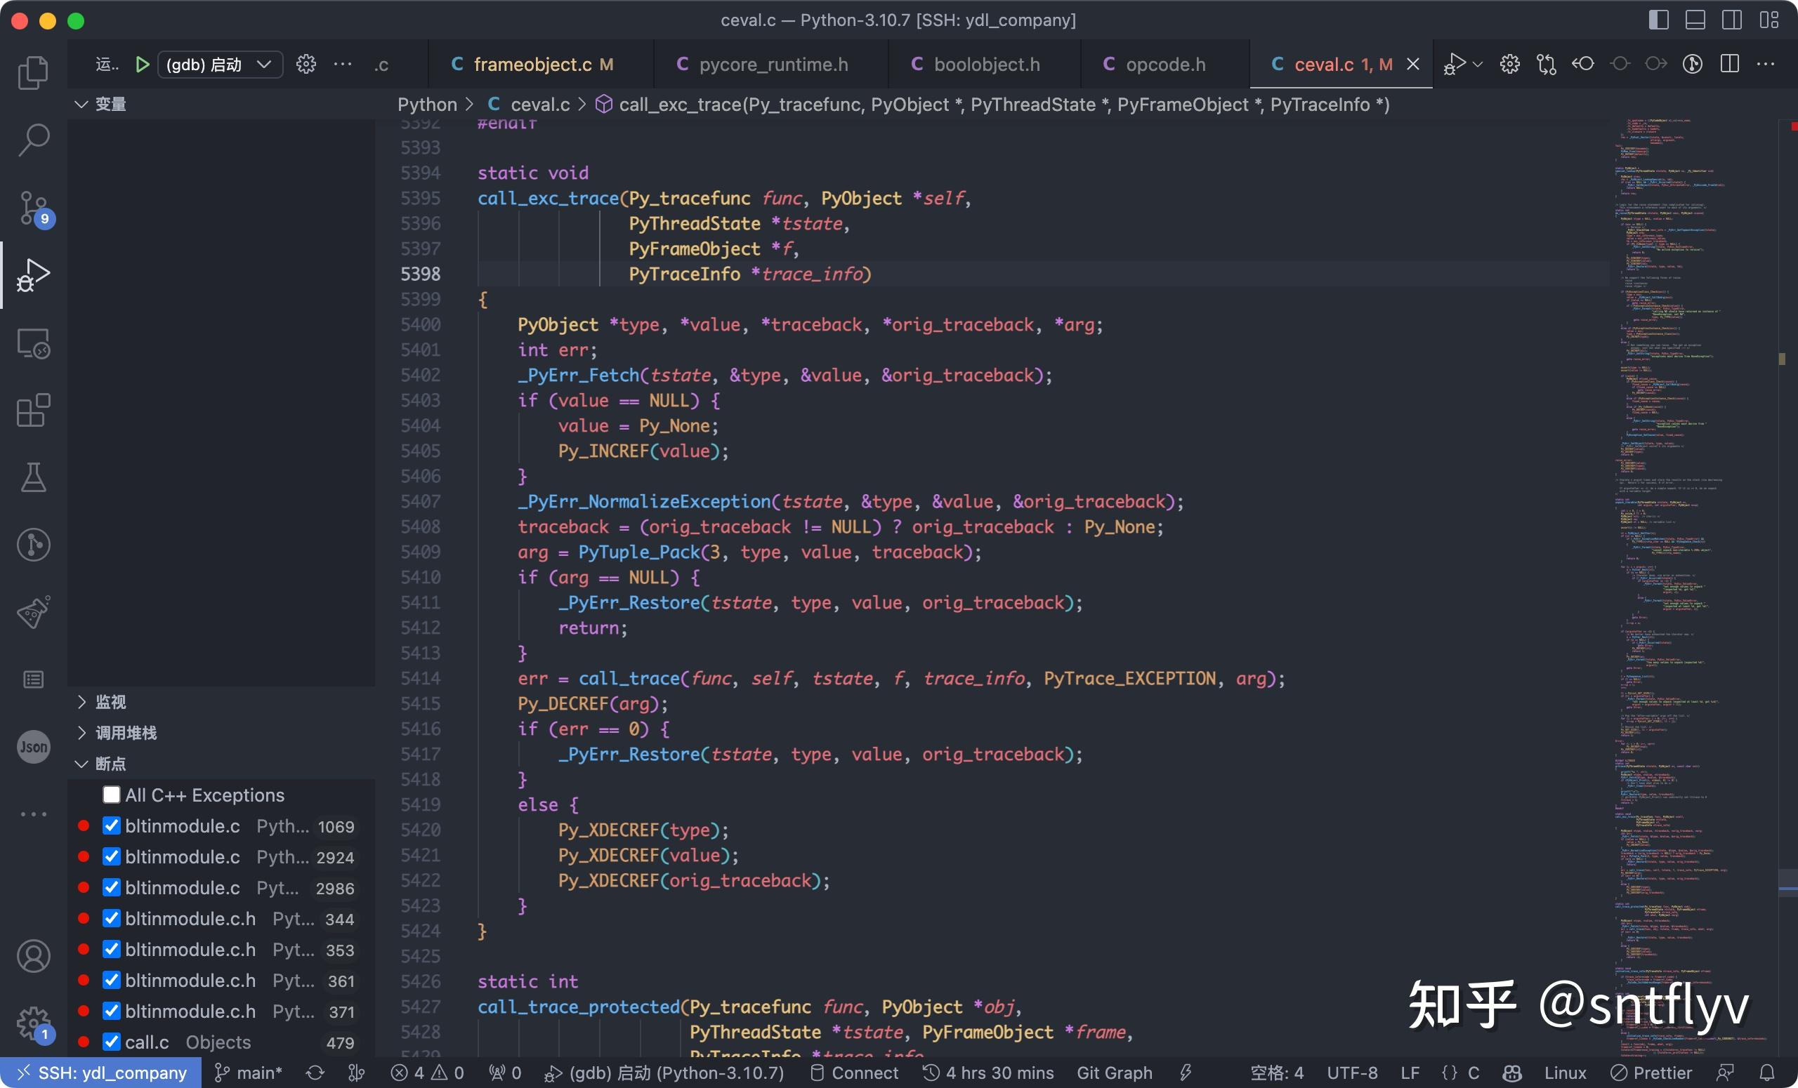Disable the call.c Objects breakpoint checkbox
The height and width of the screenshot is (1088, 1798).
pyautogui.click(x=112, y=1042)
